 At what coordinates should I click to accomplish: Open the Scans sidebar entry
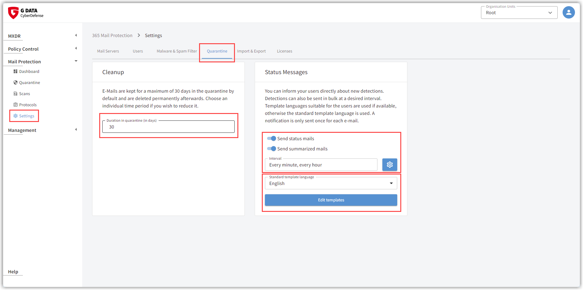coord(24,94)
